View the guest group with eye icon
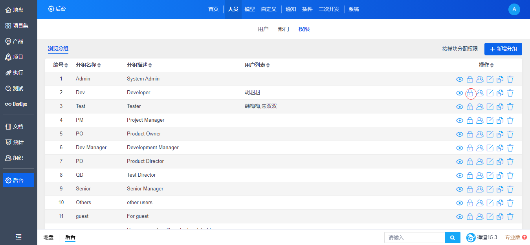 pyautogui.click(x=460, y=217)
